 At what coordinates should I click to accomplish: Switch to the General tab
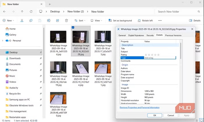point(122,35)
